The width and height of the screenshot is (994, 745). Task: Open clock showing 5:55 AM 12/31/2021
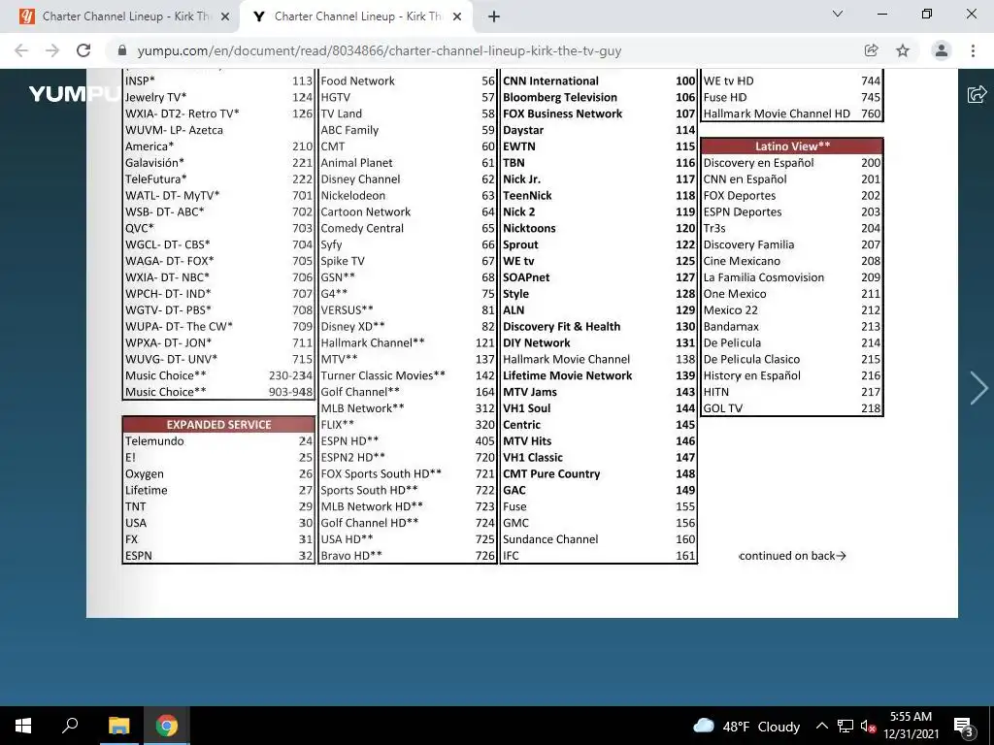pos(911,726)
